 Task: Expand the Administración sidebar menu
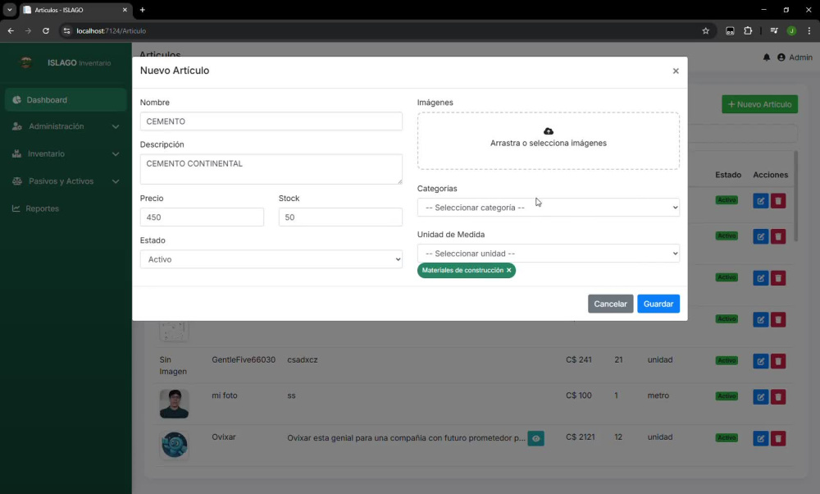tap(66, 126)
